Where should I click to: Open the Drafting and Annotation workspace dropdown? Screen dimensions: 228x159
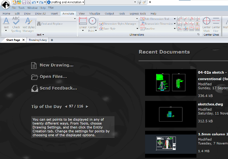[x=65, y=2]
